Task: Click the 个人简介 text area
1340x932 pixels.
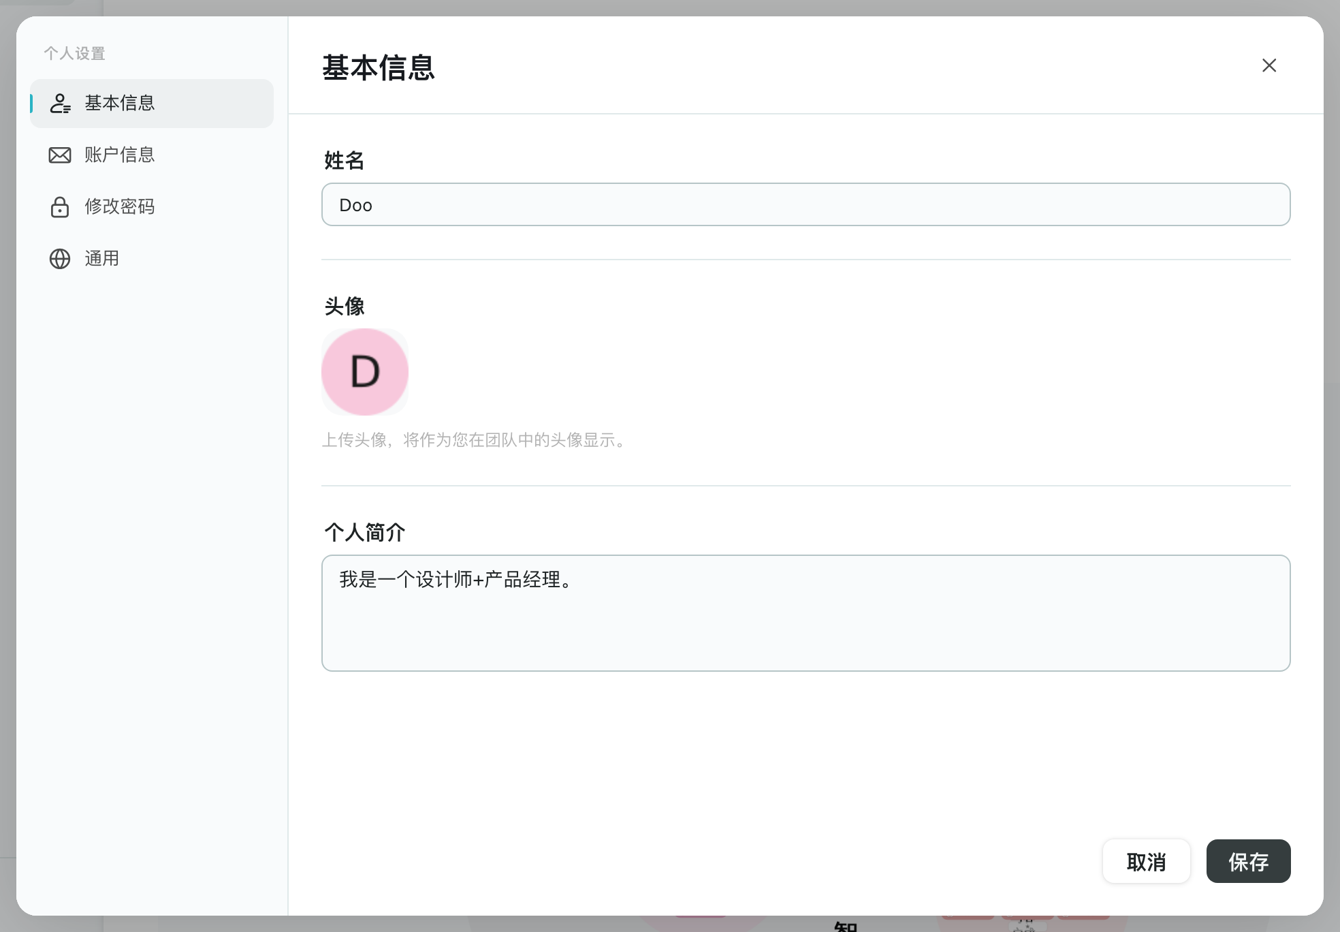Action: tap(806, 613)
